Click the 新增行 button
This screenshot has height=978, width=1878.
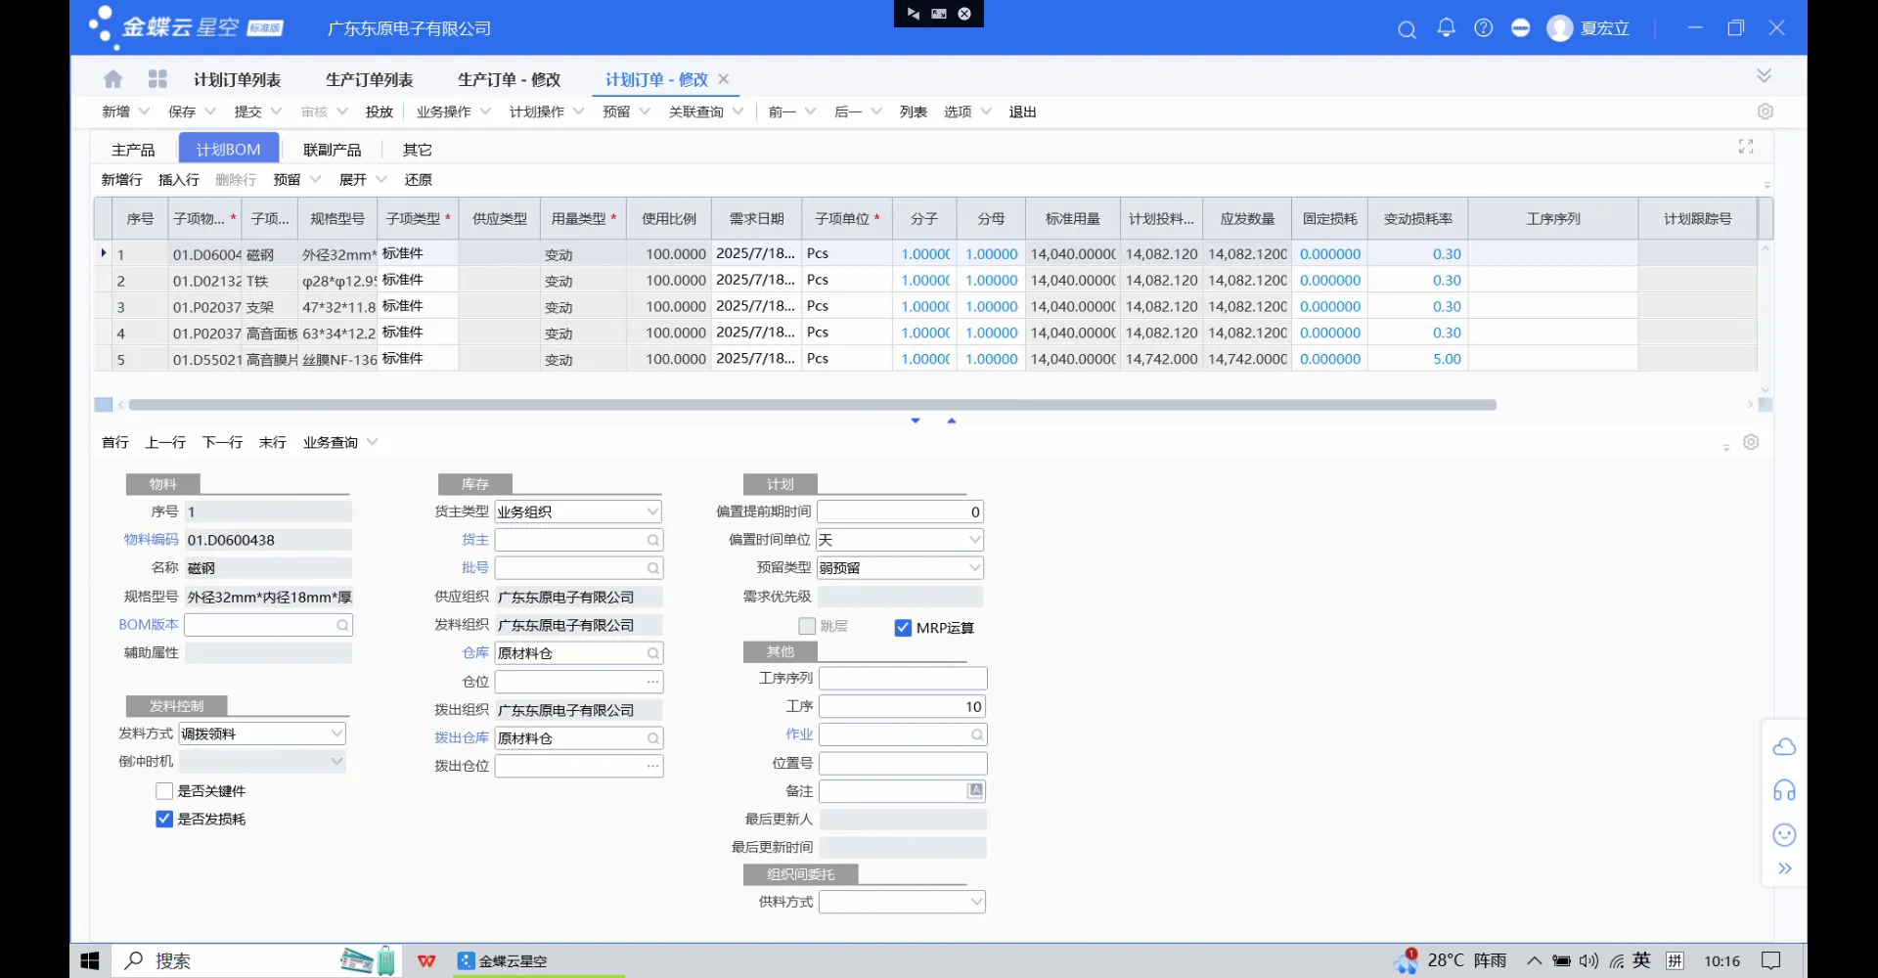pos(121,180)
